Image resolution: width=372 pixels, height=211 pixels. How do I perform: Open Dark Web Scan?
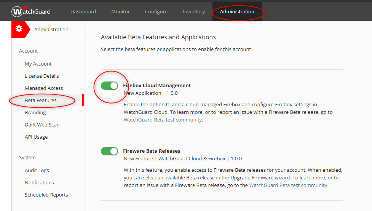click(x=42, y=125)
